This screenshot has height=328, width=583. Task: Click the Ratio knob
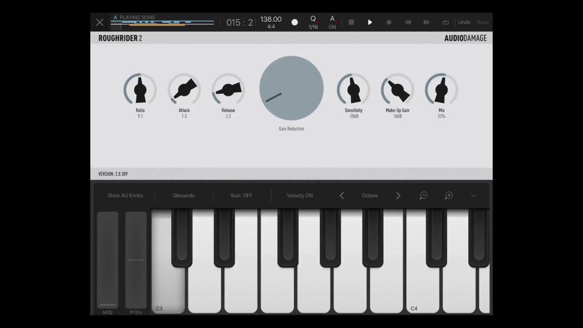(140, 89)
